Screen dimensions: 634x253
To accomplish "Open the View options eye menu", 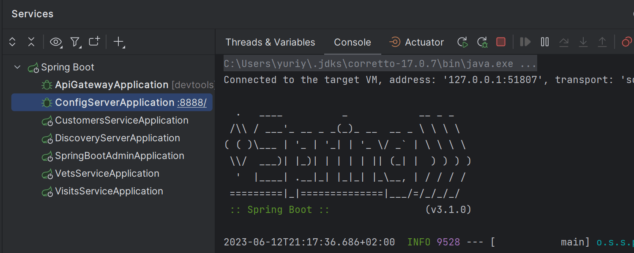I will [55, 42].
